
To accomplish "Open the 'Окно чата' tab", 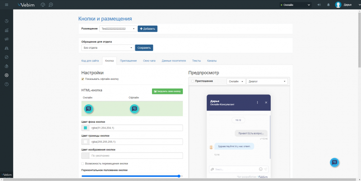I will pos(149,60).
